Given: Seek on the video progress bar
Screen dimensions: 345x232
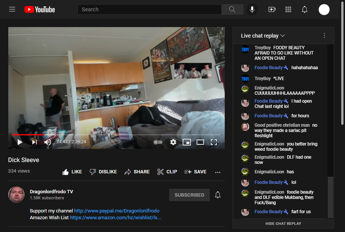Looking at the screenshot, I should point(116,135).
